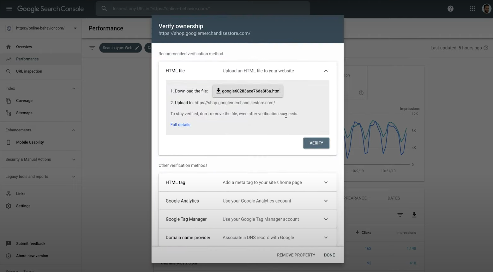
Task: Collapse the Enhancements section
Action: coord(74,130)
